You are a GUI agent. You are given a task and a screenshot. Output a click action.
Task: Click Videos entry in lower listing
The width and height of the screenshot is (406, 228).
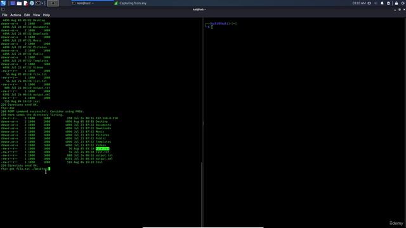[x=101, y=145]
